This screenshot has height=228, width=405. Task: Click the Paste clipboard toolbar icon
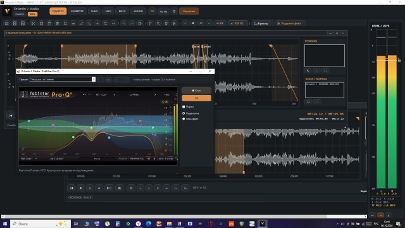(x=49, y=23)
